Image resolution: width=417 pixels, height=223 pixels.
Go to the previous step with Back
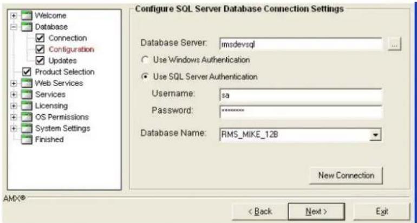[x=259, y=212]
